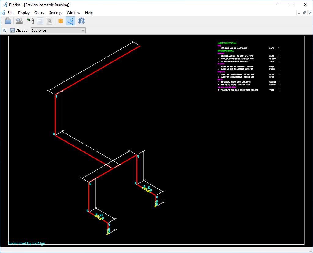Open the Settings menu
Screen dimensions: 313x253
[x=56, y=13]
